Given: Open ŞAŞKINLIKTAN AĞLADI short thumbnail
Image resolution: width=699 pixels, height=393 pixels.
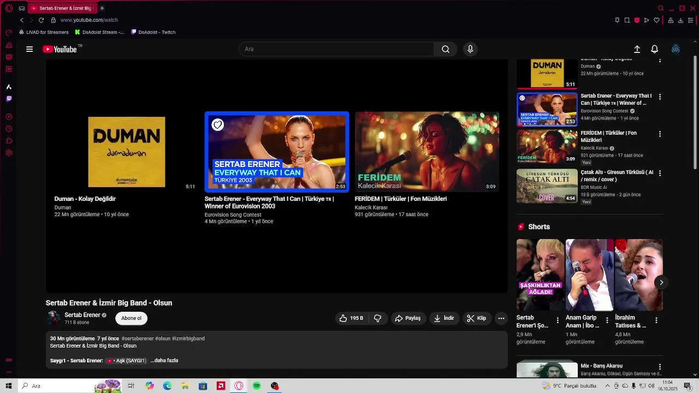Looking at the screenshot, I should point(540,275).
